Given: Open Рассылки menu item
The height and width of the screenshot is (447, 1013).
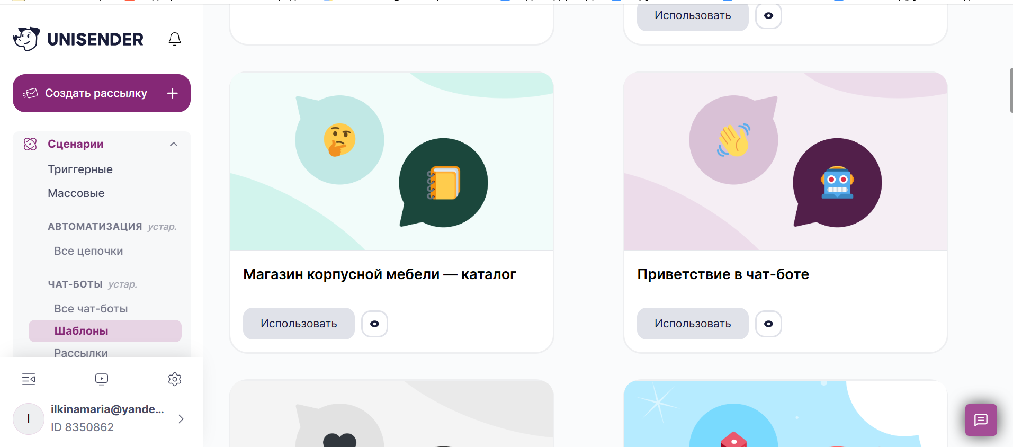Looking at the screenshot, I should (81, 353).
